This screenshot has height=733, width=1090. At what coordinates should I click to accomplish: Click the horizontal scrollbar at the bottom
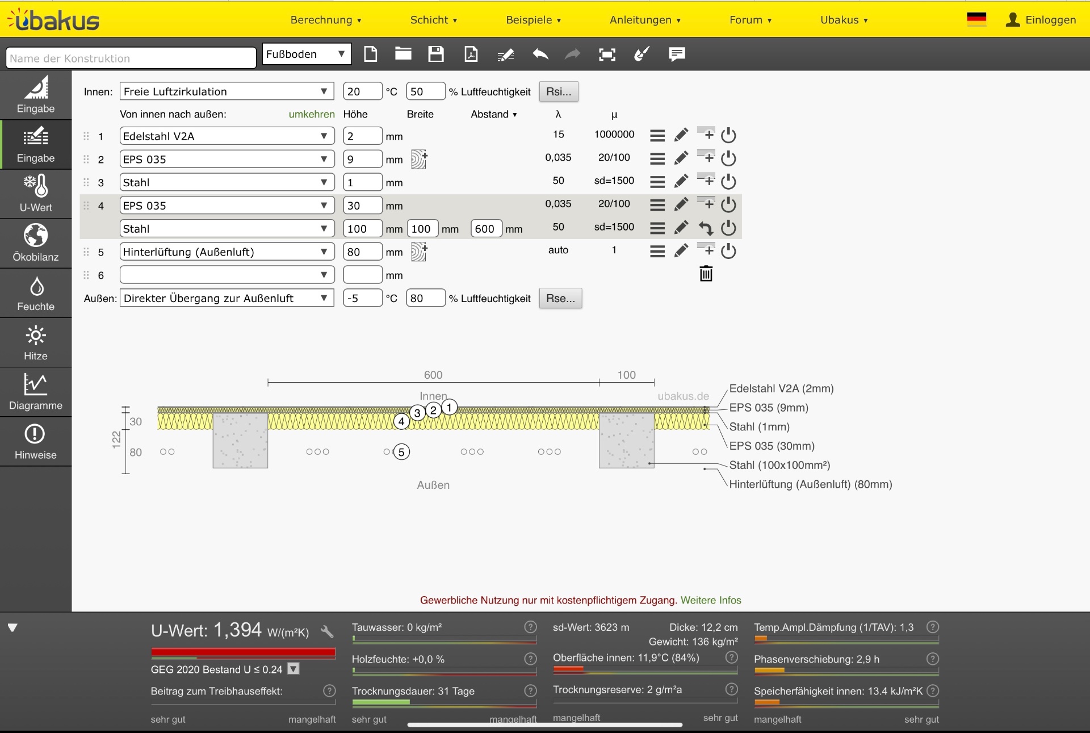pos(544,724)
